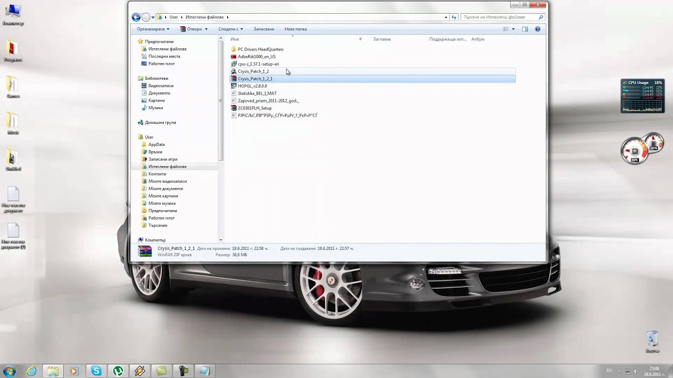
Task: Open uTorrent from the taskbar
Action: (x=118, y=371)
